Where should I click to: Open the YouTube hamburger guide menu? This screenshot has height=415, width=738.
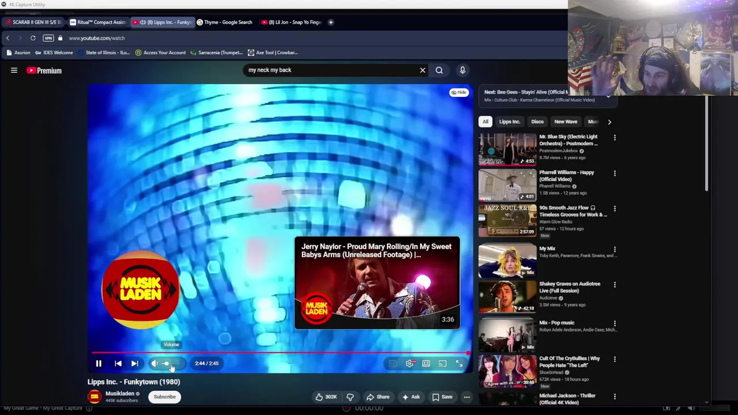[14, 70]
